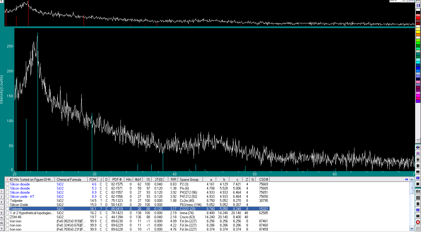Click the 'x' button left of the hit list
Screen dimensions: 421x232
[2, 212]
